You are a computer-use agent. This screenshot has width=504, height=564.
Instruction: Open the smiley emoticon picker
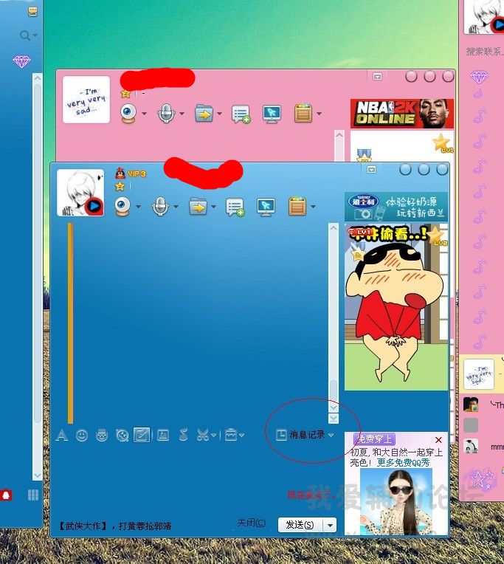click(x=82, y=436)
